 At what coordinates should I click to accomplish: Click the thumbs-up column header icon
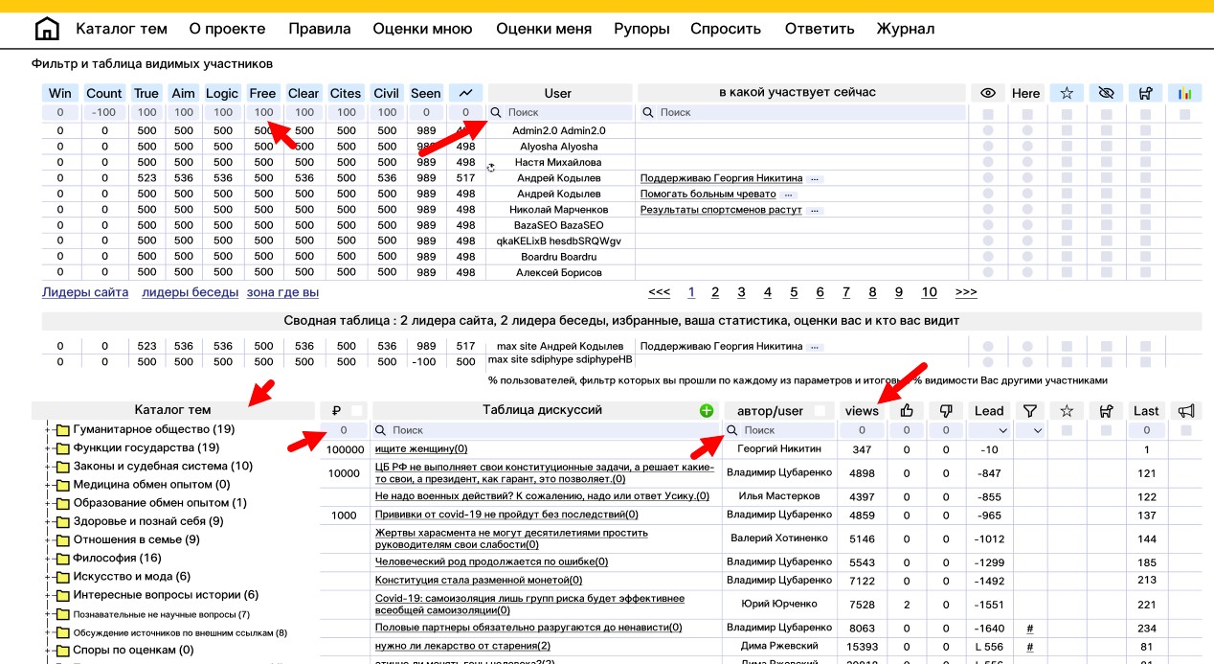pyautogui.click(x=906, y=411)
